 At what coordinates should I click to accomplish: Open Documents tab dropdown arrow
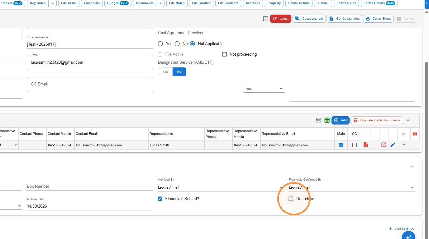click(160, 3)
